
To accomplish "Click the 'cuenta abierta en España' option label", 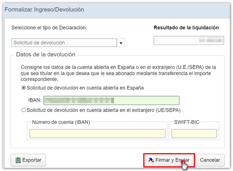I will 85,88.
